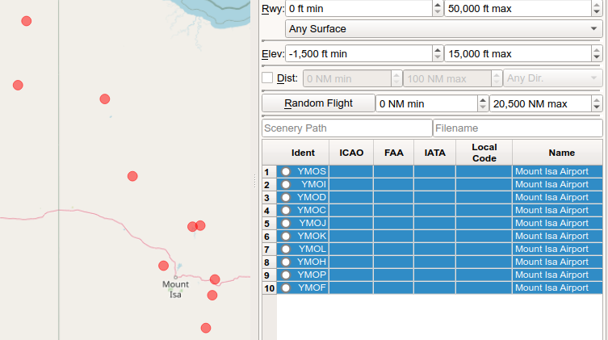Click the Mount Isa Airport name in row 10
This screenshot has width=608, height=340.
point(551,288)
